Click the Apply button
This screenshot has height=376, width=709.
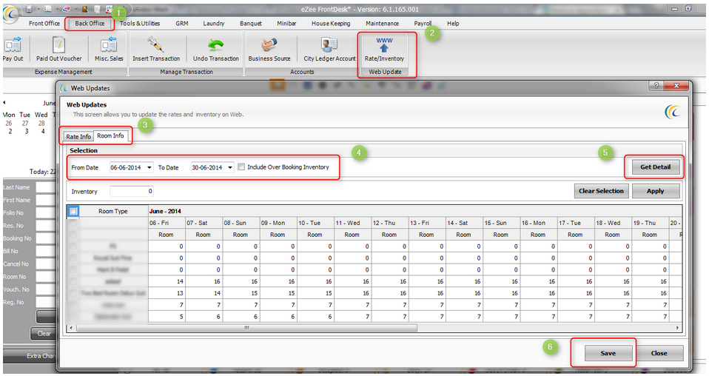655,191
